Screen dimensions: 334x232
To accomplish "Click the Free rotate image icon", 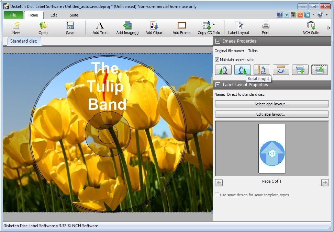I will point(281,69).
